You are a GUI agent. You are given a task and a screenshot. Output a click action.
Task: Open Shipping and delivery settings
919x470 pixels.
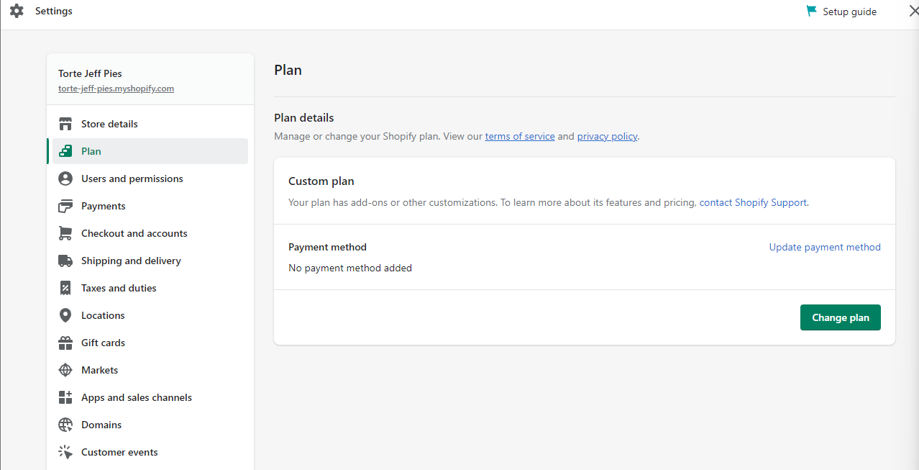pyautogui.click(x=150, y=261)
